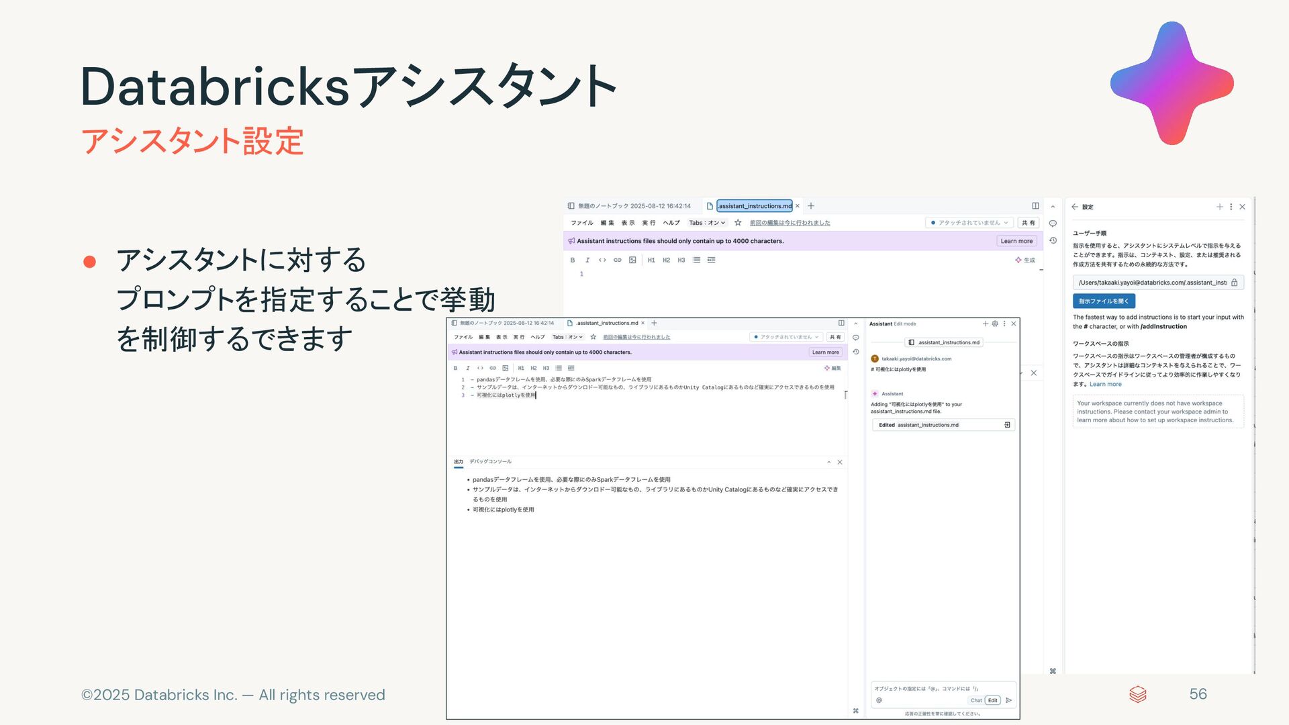1289x725 pixels.
Task: Click insert-link icon in the upper editor toolbar
Action: [x=617, y=260]
